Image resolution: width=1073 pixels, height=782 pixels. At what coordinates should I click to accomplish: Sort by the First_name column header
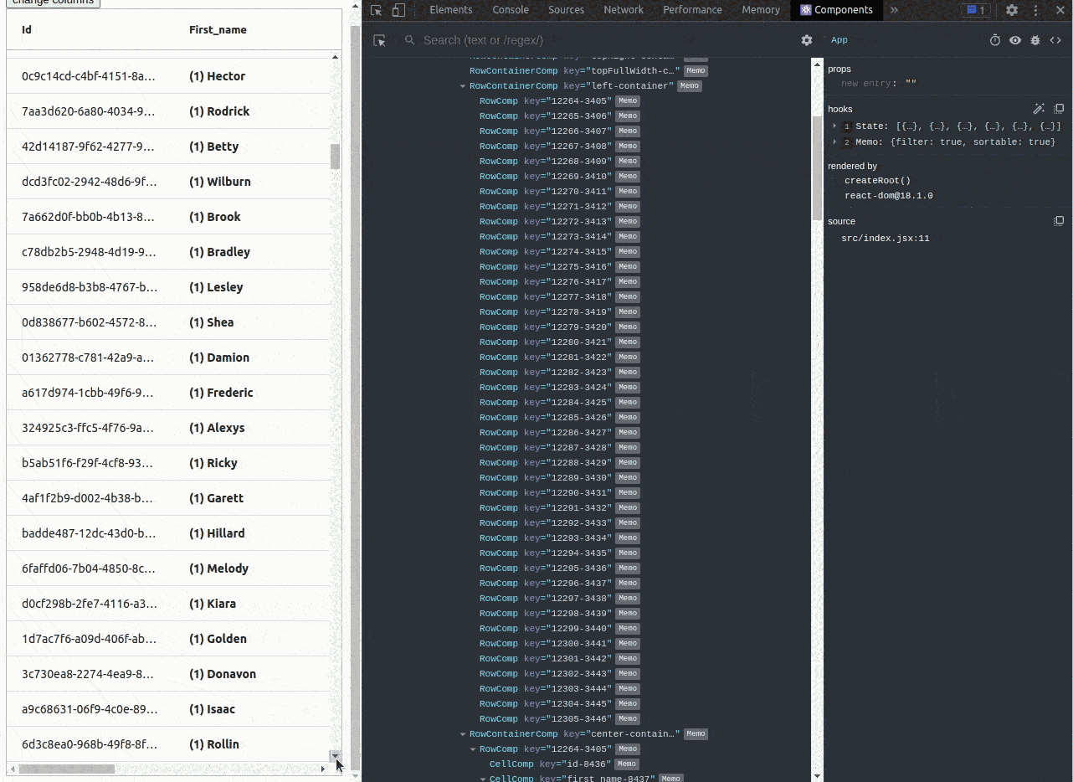tap(218, 30)
